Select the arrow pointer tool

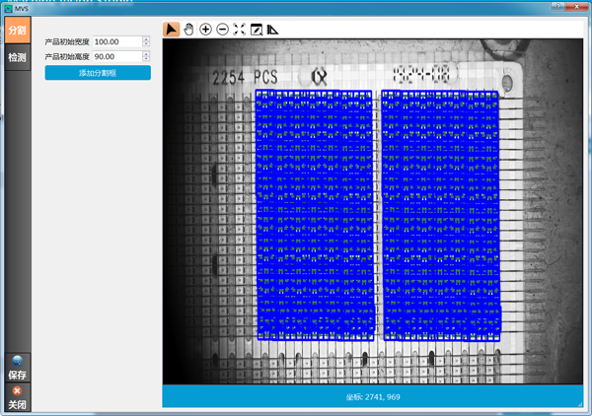point(171,30)
